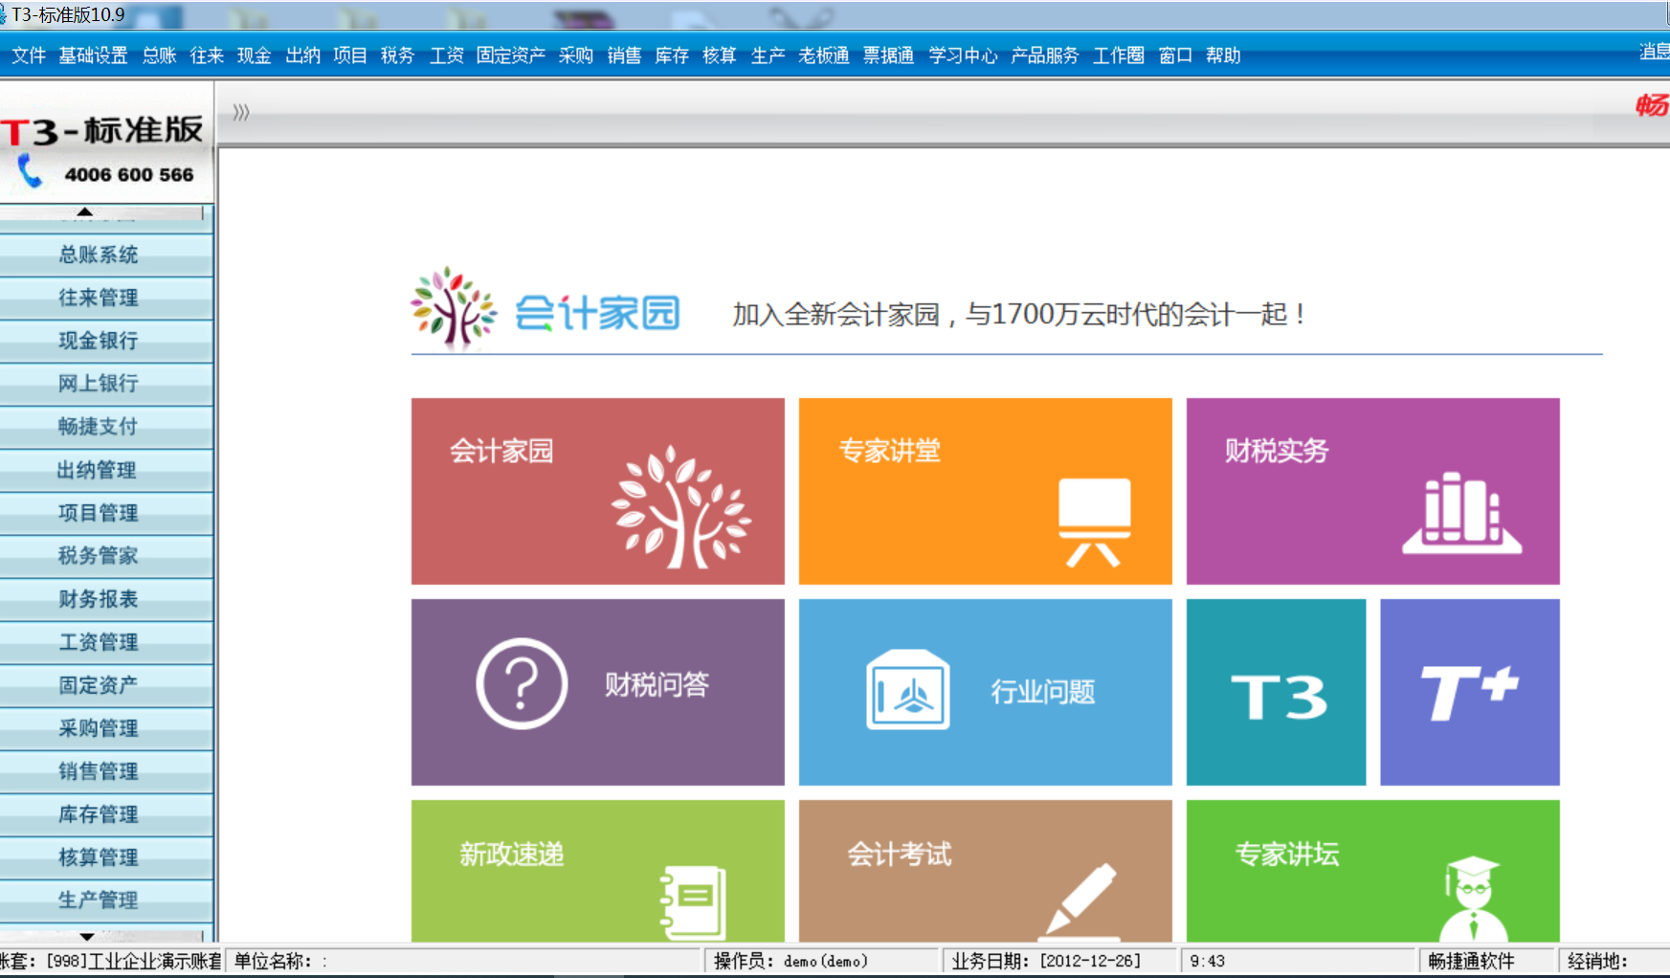Open the 销售 menu
The width and height of the screenshot is (1670, 978).
coord(624,56)
